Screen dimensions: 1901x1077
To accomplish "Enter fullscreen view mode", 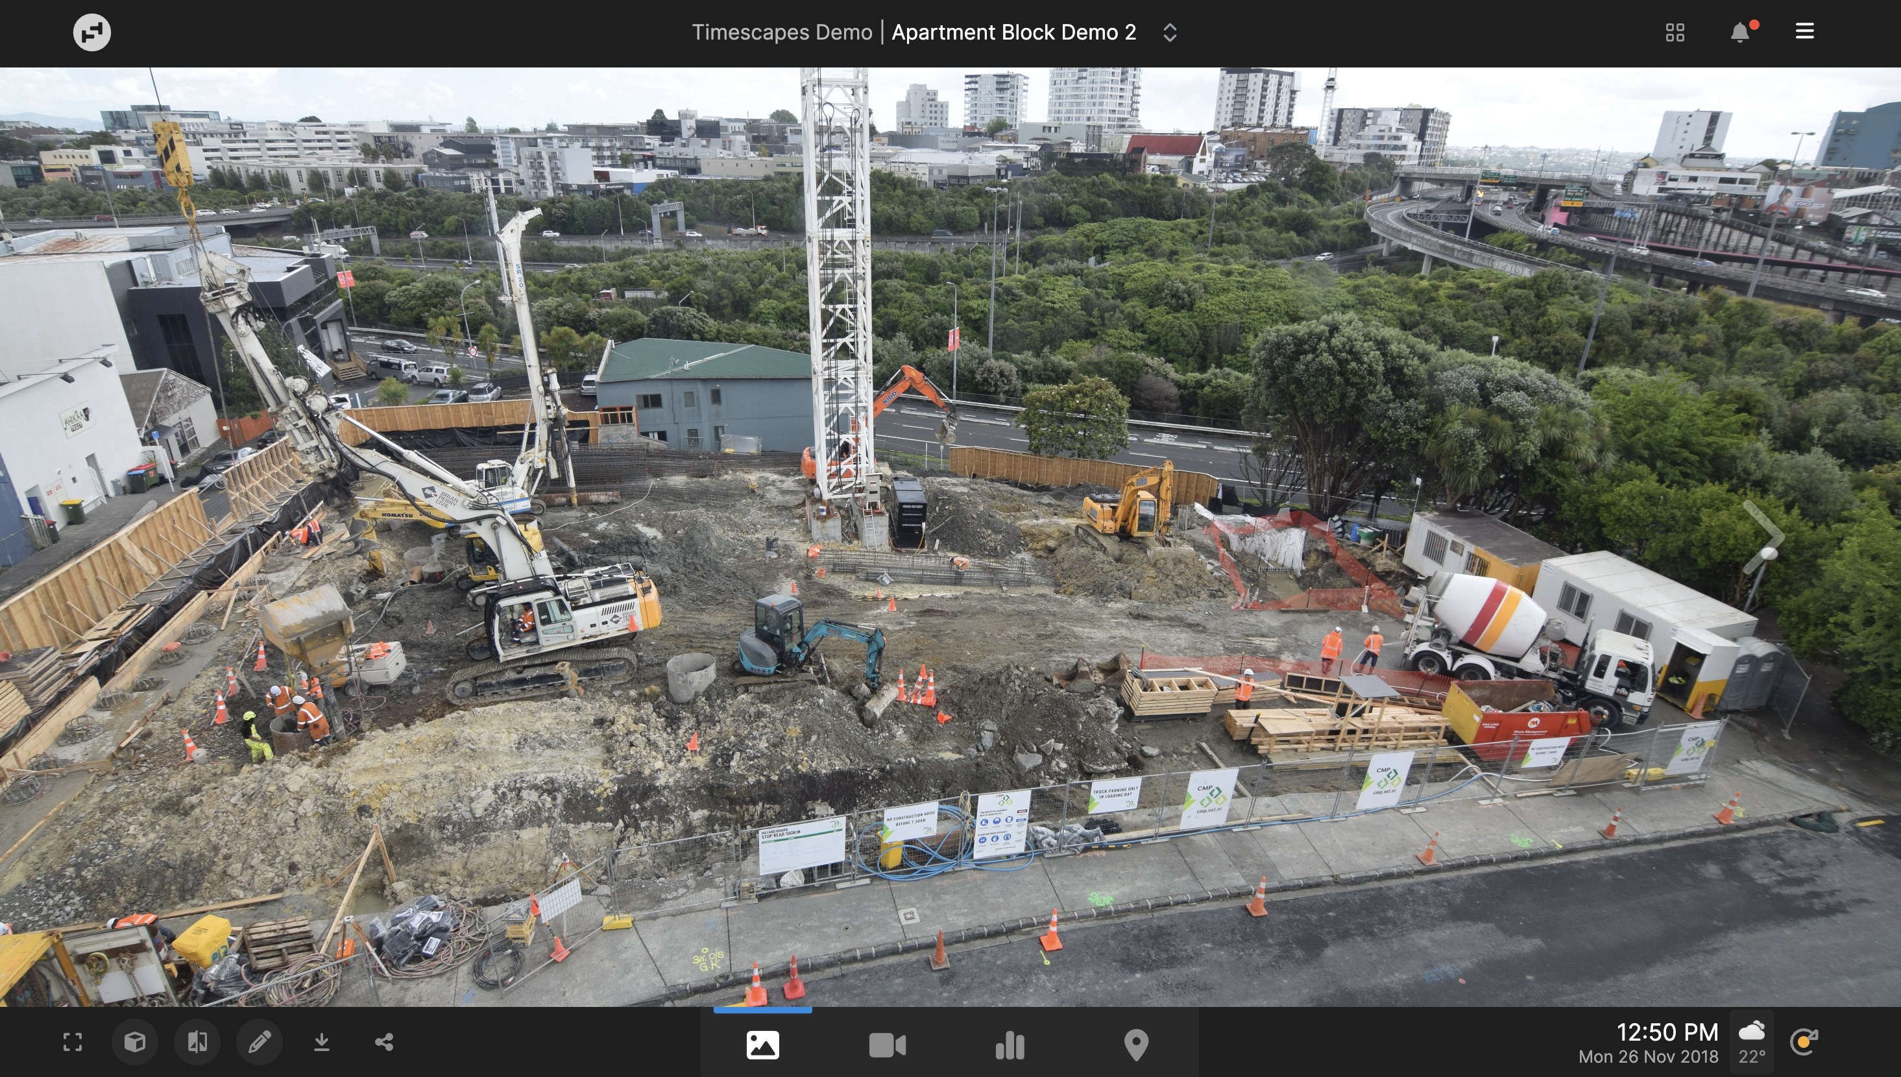I will (x=73, y=1042).
